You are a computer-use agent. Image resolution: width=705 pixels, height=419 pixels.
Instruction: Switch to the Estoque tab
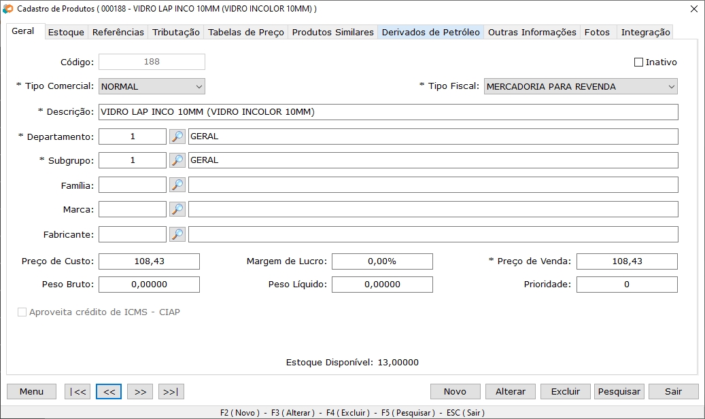(66, 33)
